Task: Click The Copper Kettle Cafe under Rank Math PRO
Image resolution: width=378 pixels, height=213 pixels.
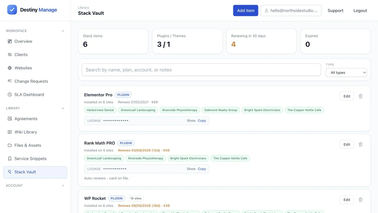Action: pyautogui.click(x=230, y=158)
